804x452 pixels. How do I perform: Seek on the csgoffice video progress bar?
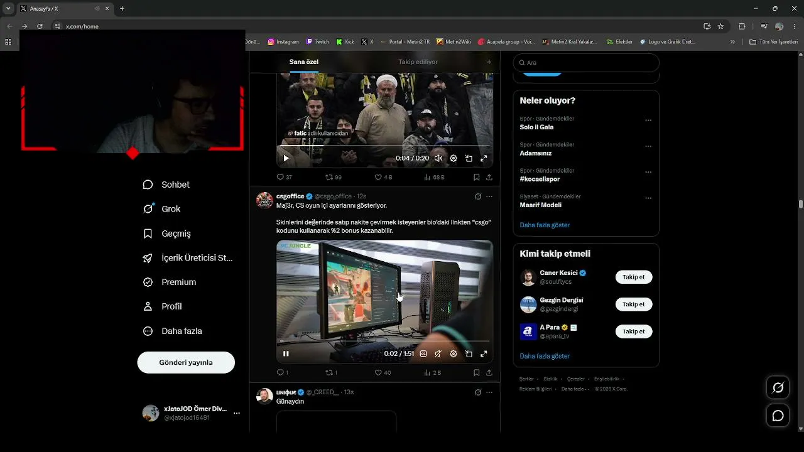click(x=384, y=341)
